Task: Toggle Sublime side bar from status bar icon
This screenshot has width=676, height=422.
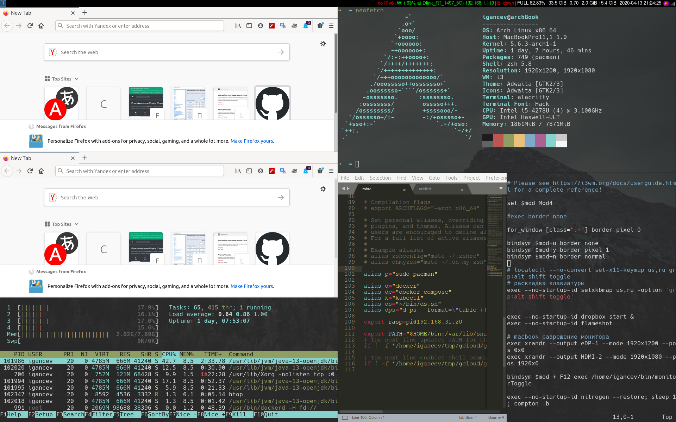Action: point(345,418)
